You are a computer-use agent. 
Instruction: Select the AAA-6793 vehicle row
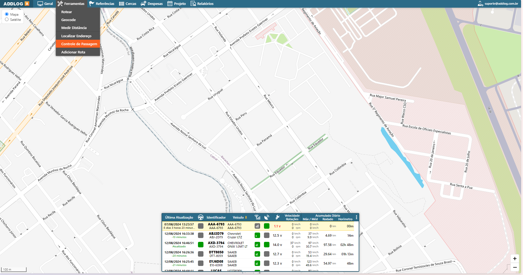click(x=216, y=226)
